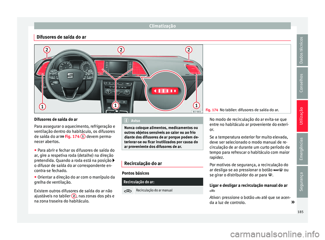Click the Aviso info icon
This screenshot has width=325, height=240.
(126, 121)
